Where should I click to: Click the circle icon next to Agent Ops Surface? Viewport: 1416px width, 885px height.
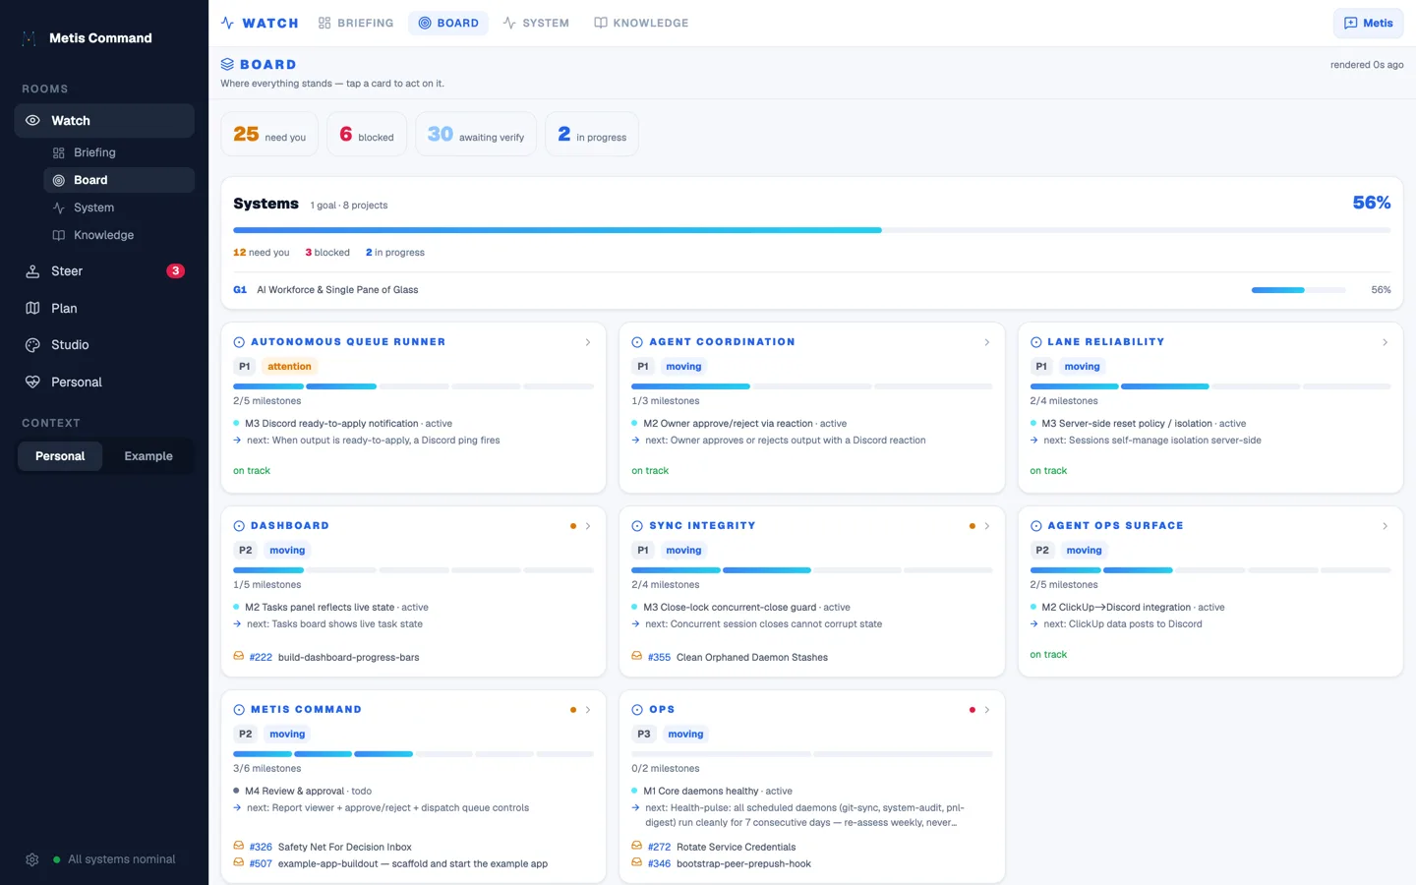pos(1036,526)
